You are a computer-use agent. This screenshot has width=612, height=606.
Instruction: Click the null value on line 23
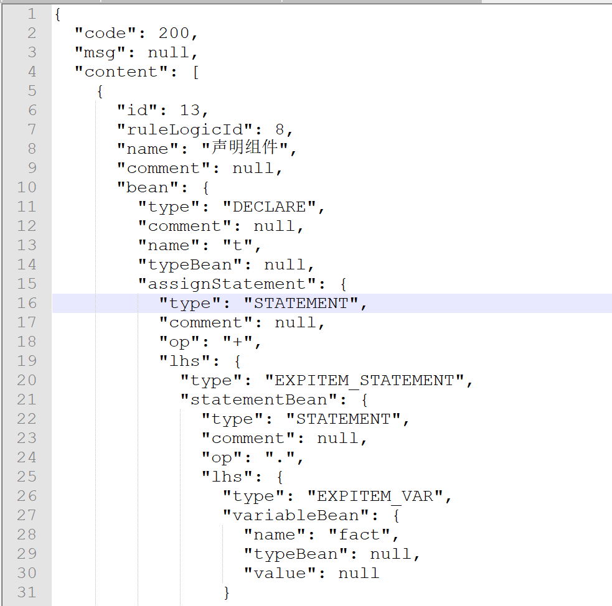click(x=337, y=438)
